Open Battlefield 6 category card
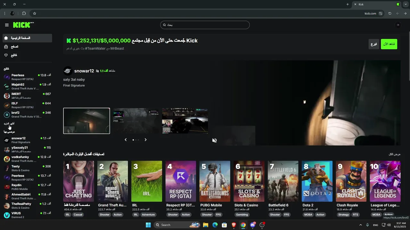 click(283, 181)
